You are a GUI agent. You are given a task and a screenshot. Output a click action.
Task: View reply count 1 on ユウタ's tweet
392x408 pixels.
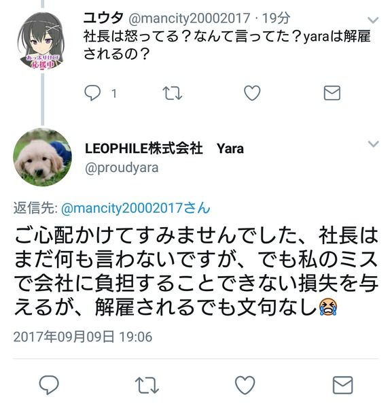(114, 93)
